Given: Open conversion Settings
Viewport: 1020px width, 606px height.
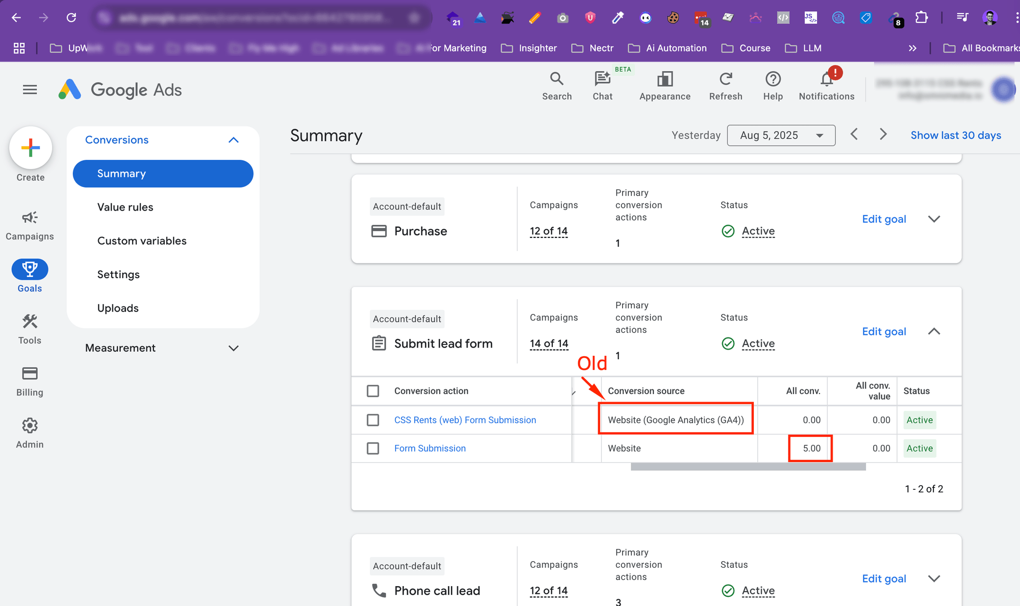Looking at the screenshot, I should click(118, 275).
